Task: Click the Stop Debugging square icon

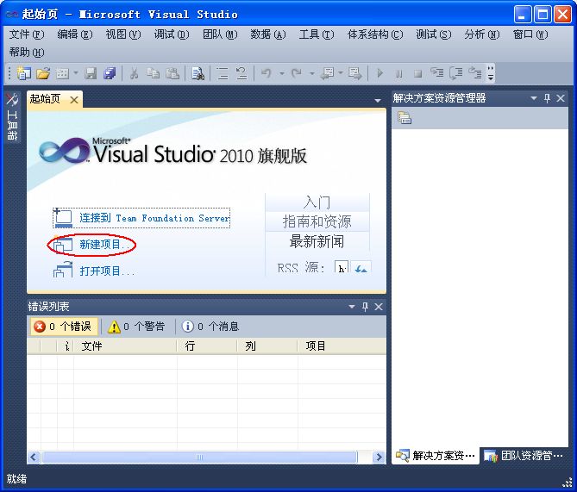Action: [x=417, y=74]
